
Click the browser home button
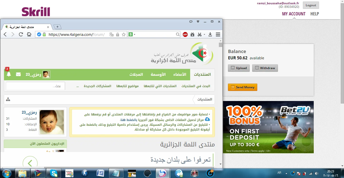coord(29,34)
